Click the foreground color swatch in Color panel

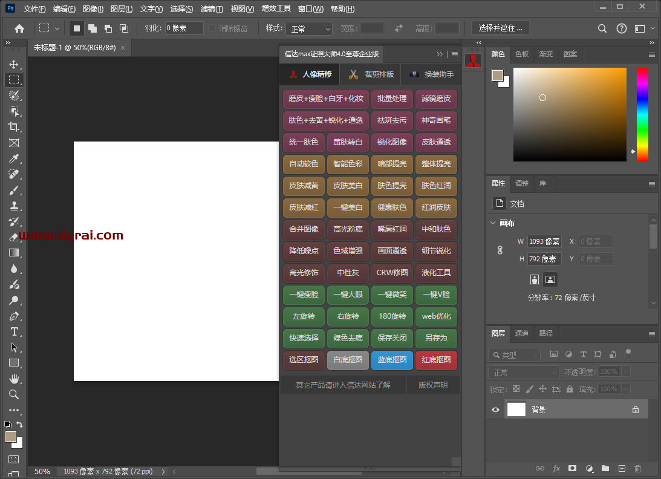498,76
